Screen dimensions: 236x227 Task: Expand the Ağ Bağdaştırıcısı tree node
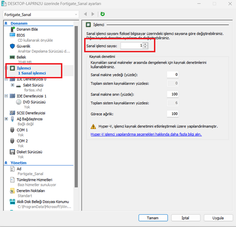click(6, 119)
